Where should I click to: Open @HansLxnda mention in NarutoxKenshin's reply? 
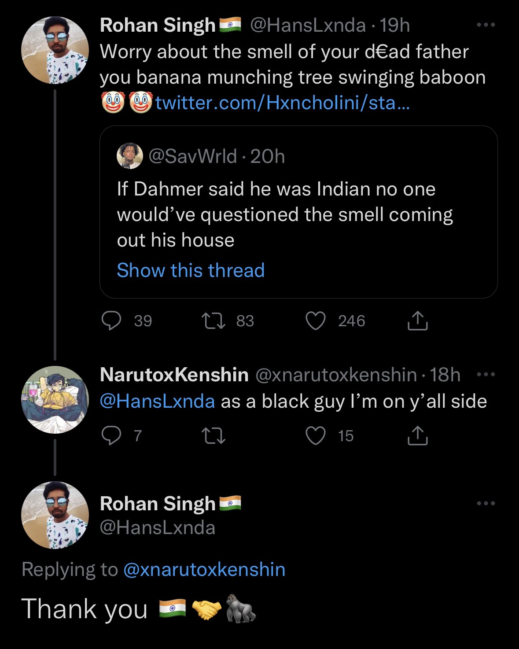point(157,402)
